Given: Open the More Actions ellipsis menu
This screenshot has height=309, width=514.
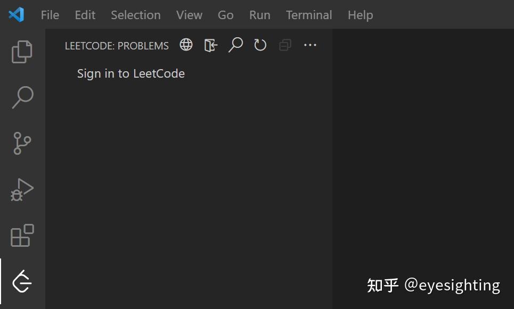Looking at the screenshot, I should coord(310,45).
